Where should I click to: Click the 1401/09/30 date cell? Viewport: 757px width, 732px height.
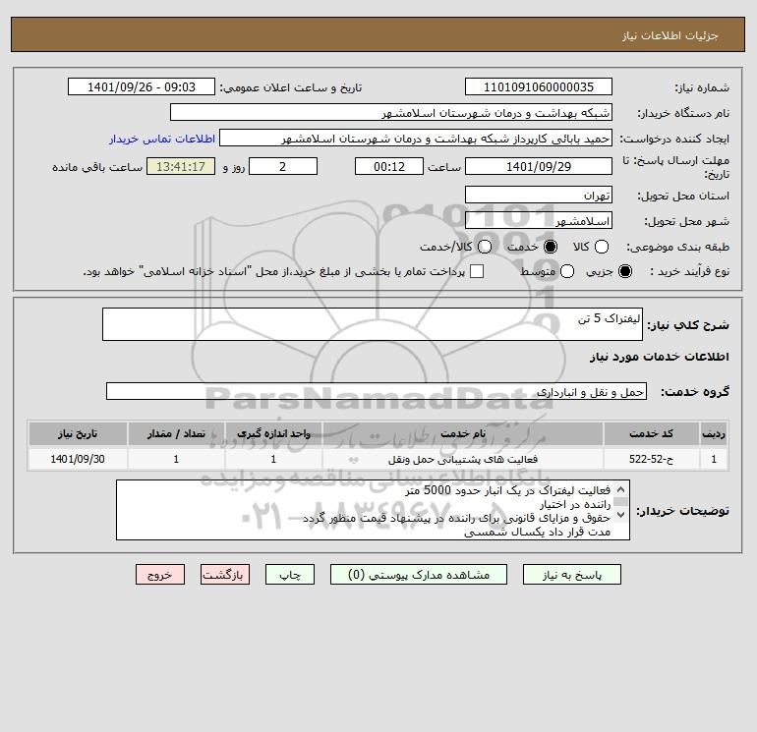click(x=78, y=459)
